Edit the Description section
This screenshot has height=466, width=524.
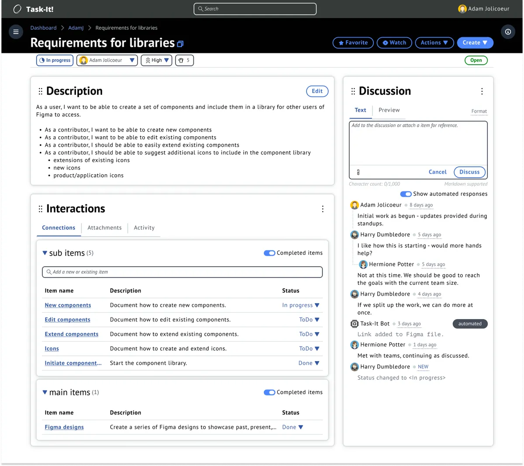pos(317,91)
